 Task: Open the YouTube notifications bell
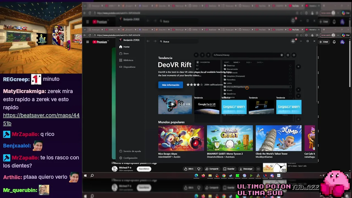(x=334, y=42)
